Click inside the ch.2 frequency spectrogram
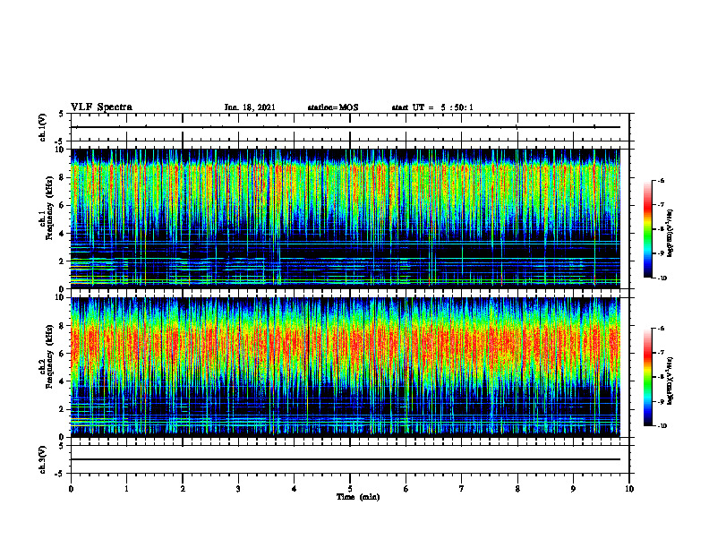 [x=346, y=367]
